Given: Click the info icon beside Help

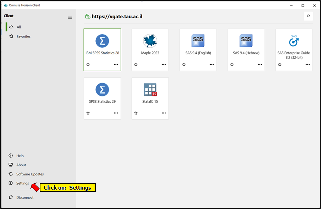Looking at the screenshot, I should pyautogui.click(x=11, y=156).
